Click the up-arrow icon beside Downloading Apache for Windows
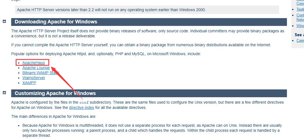Image resolution: width=304 pixels, height=139 pixels. pyautogui.click(x=4, y=21)
